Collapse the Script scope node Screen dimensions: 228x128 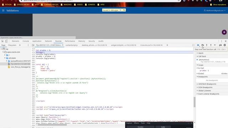(x=201, y=68)
